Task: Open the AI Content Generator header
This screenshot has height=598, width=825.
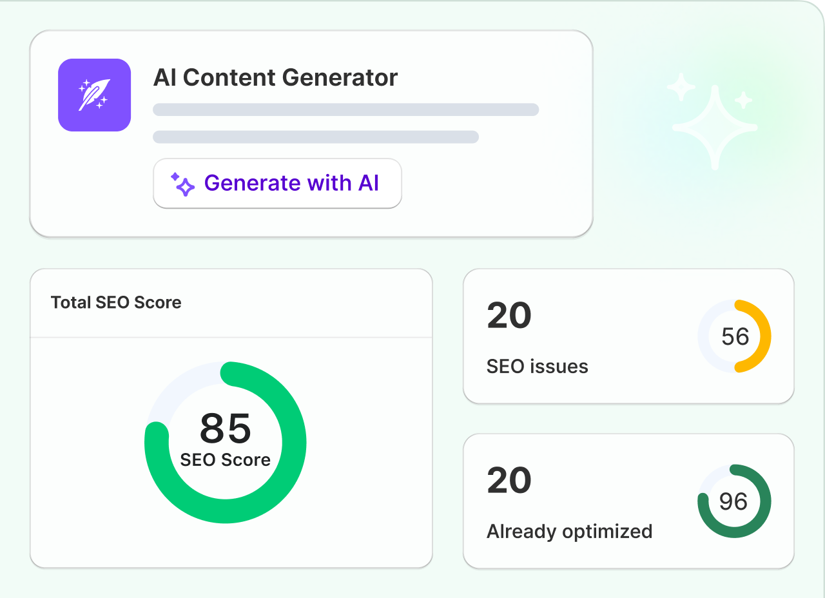Action: point(275,77)
